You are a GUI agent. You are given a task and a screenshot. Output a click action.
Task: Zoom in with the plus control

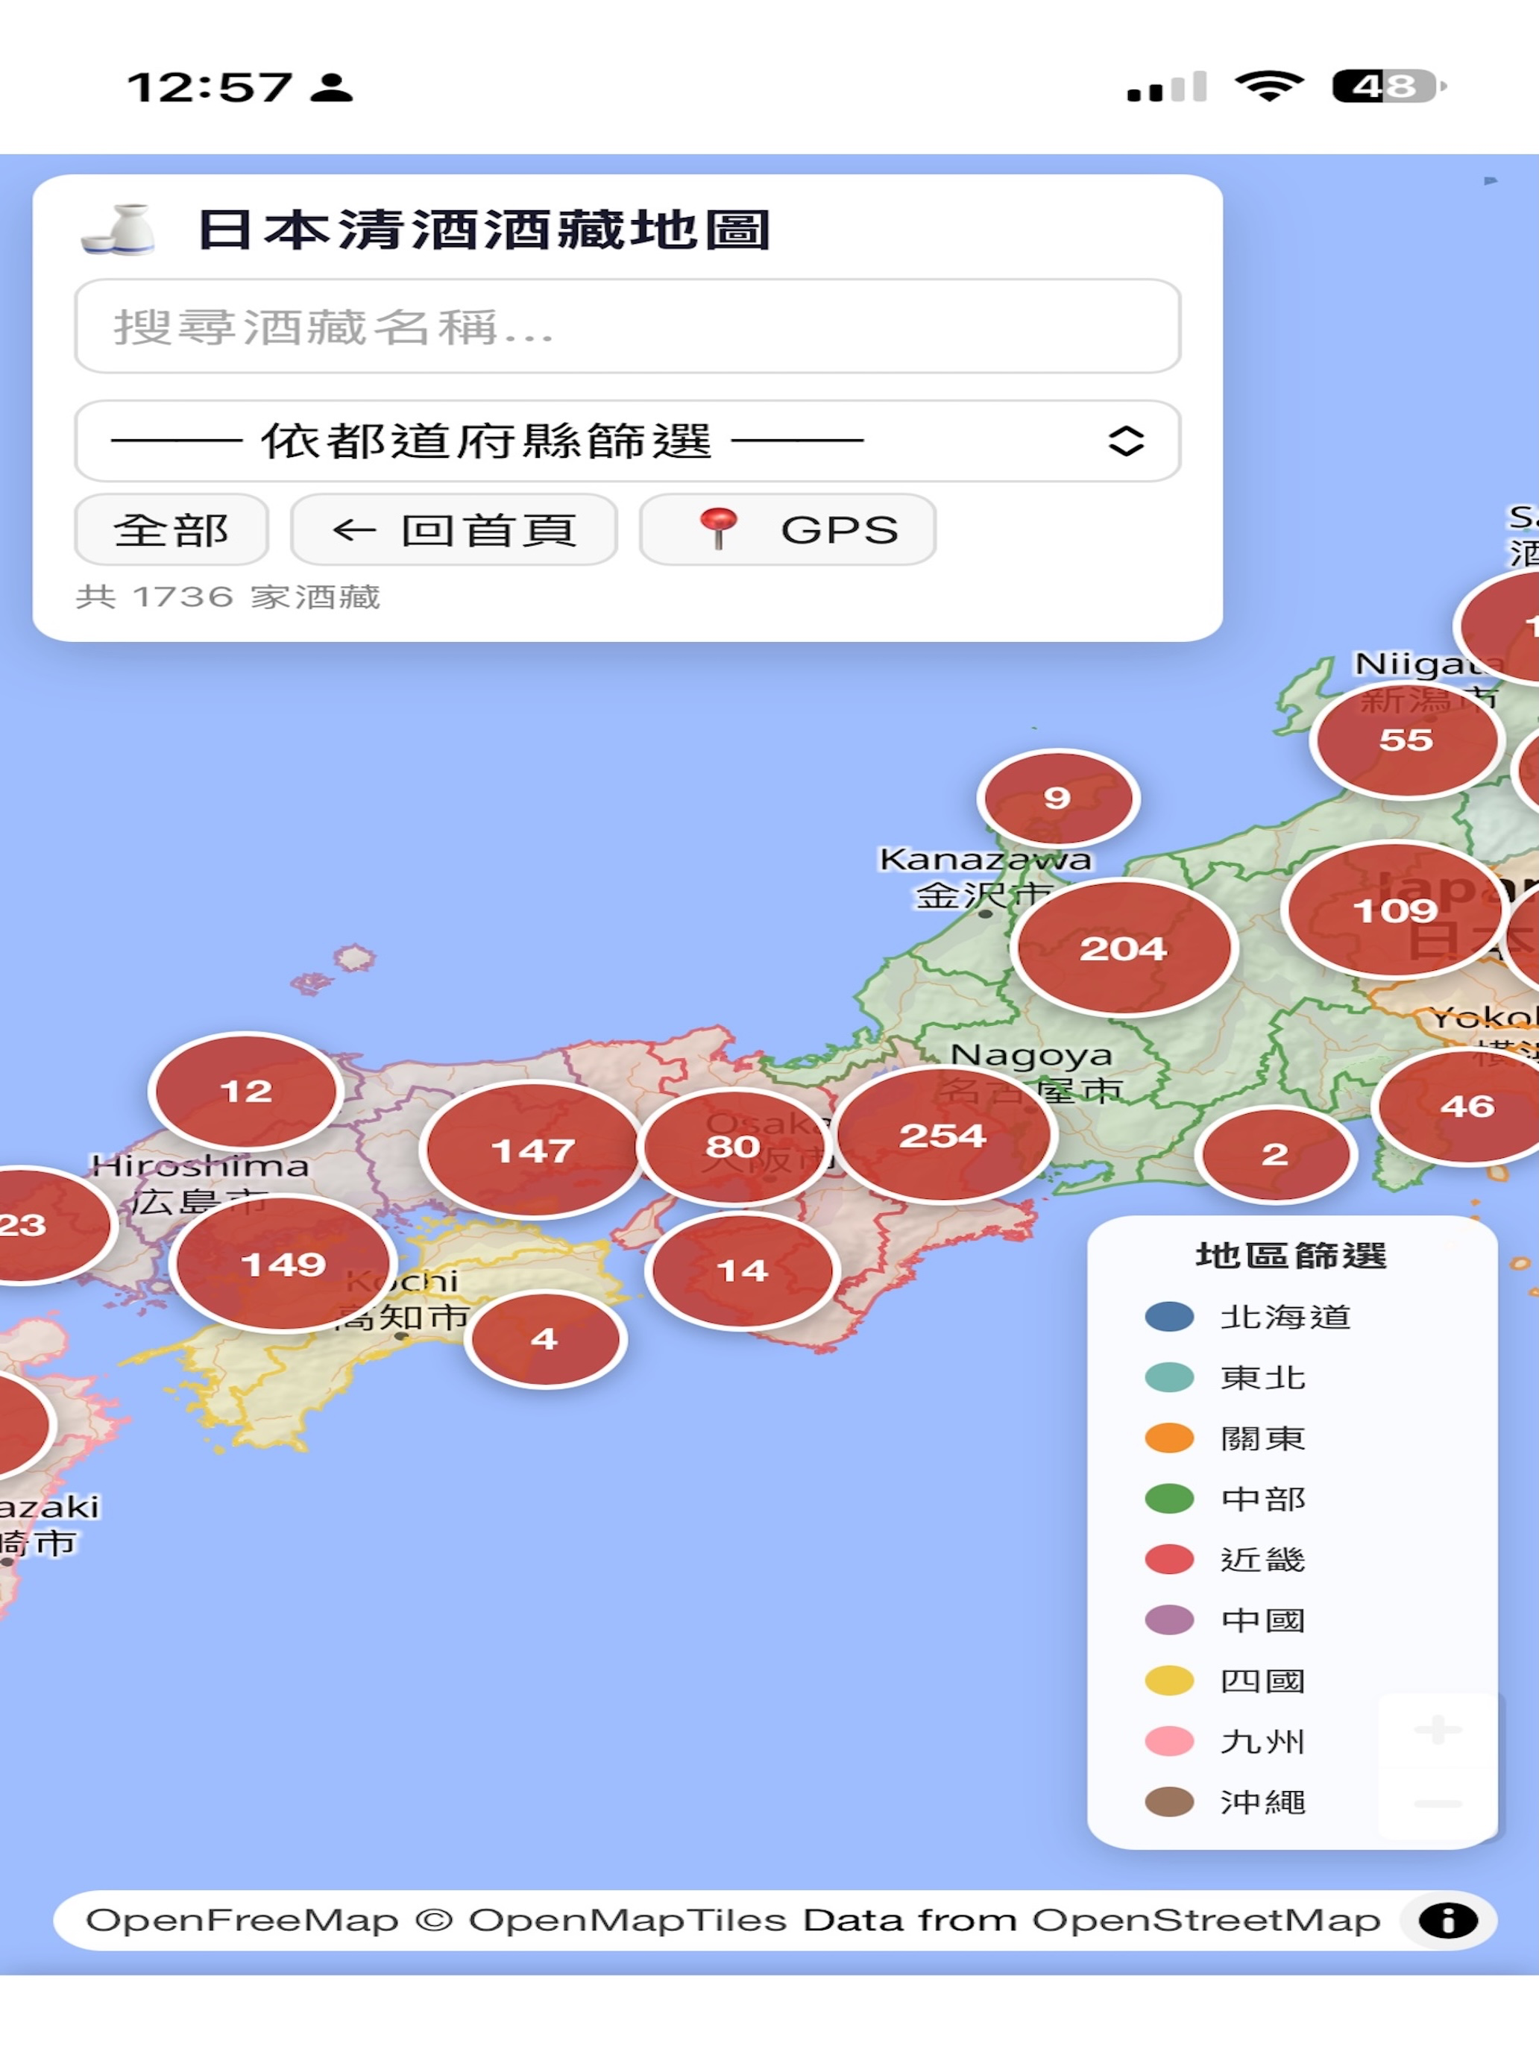[x=1438, y=1730]
